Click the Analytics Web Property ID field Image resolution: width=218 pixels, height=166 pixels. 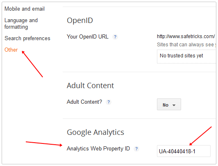tap(184, 151)
